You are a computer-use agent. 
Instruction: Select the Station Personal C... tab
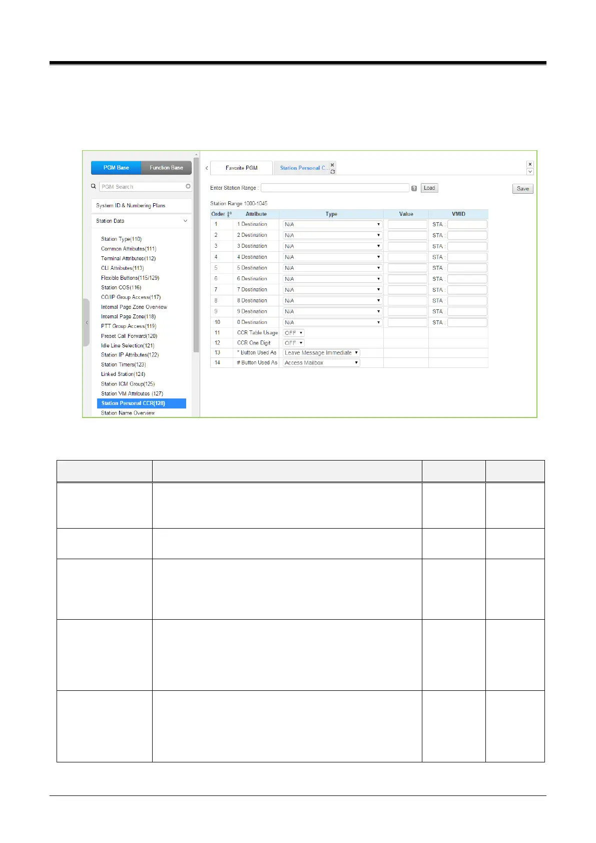[304, 168]
